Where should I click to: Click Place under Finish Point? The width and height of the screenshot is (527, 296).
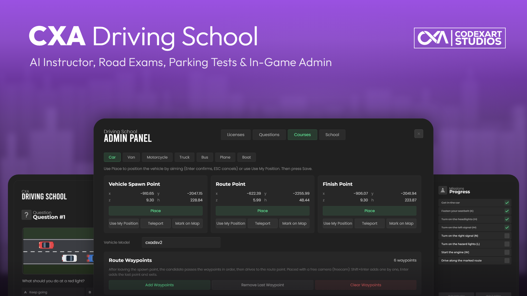[x=369, y=211]
